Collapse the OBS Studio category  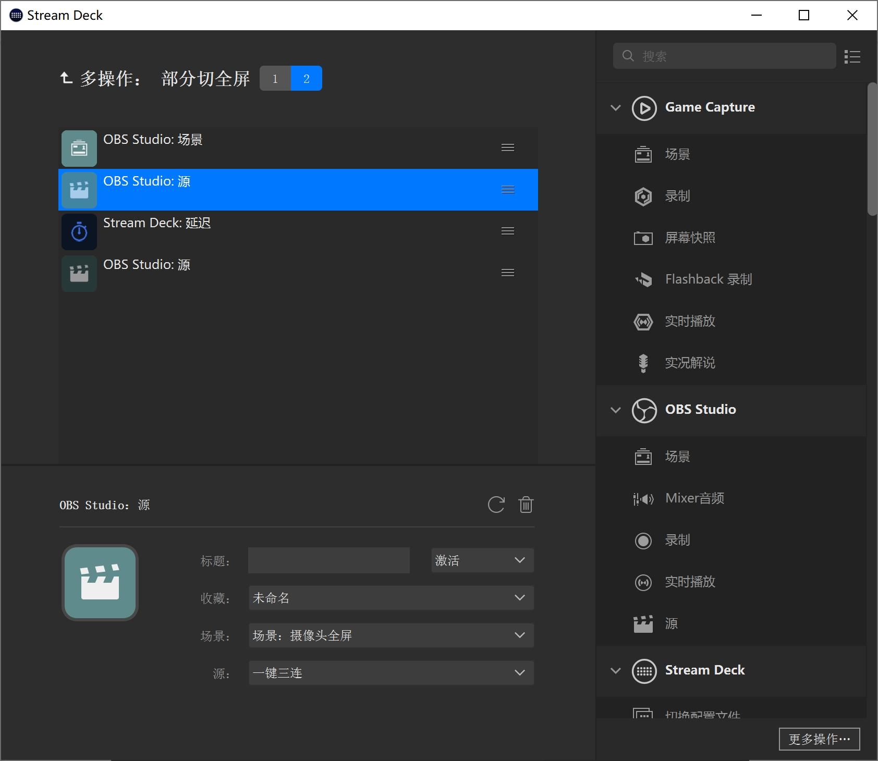615,410
